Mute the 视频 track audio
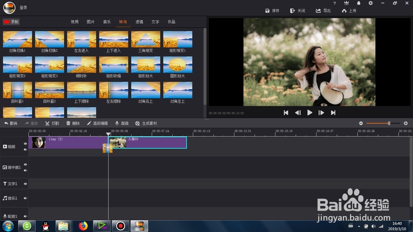 [25, 149]
